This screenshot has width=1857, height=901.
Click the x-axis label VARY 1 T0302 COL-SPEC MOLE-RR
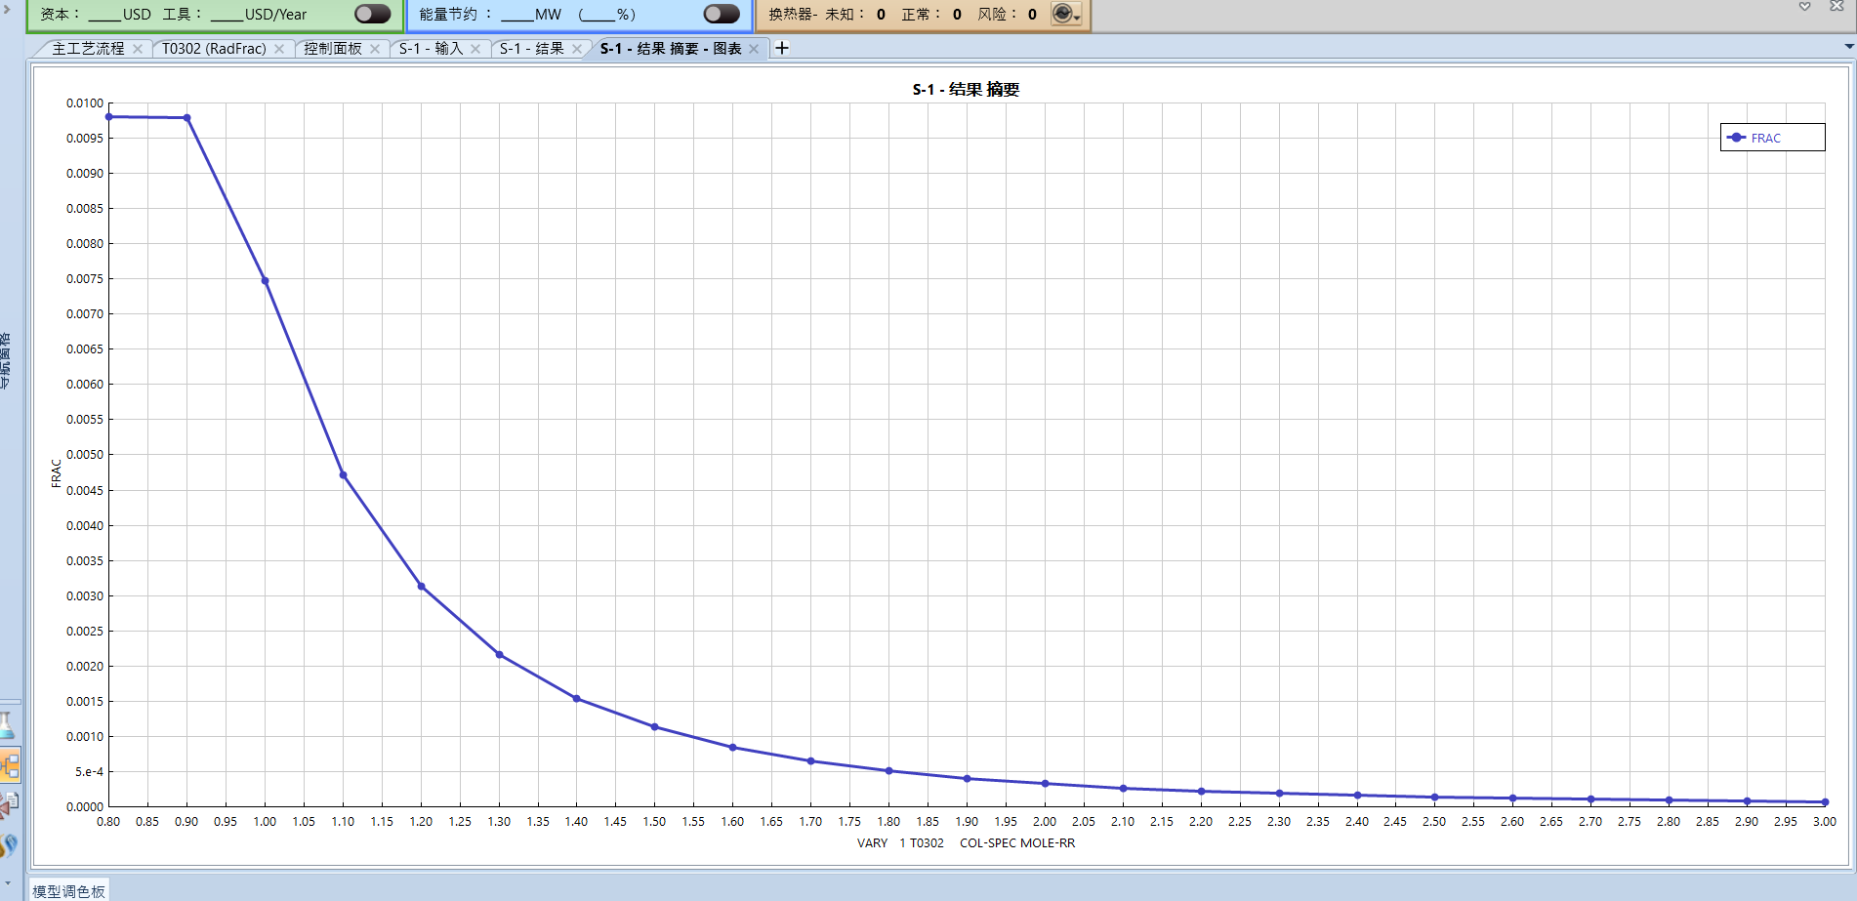click(x=967, y=843)
